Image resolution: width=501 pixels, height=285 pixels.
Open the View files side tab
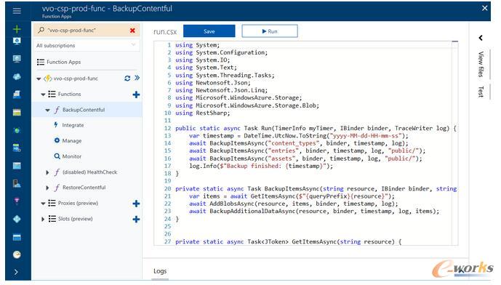coord(481,64)
